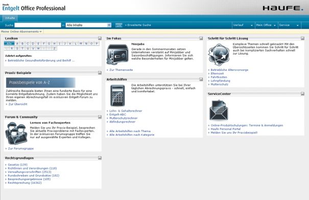Viewport: 309px width, 200px height.
Task: Open Richtlinien und Verordnungen link
Action: 32,168
